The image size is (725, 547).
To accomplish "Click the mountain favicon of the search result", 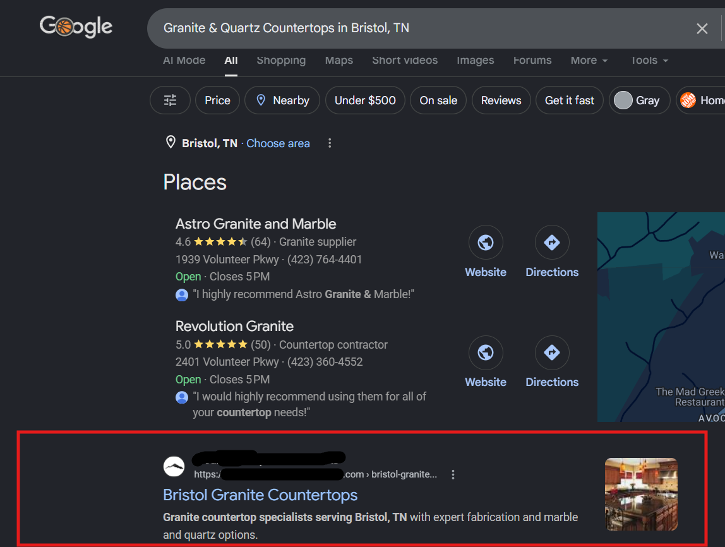I will pos(174,467).
